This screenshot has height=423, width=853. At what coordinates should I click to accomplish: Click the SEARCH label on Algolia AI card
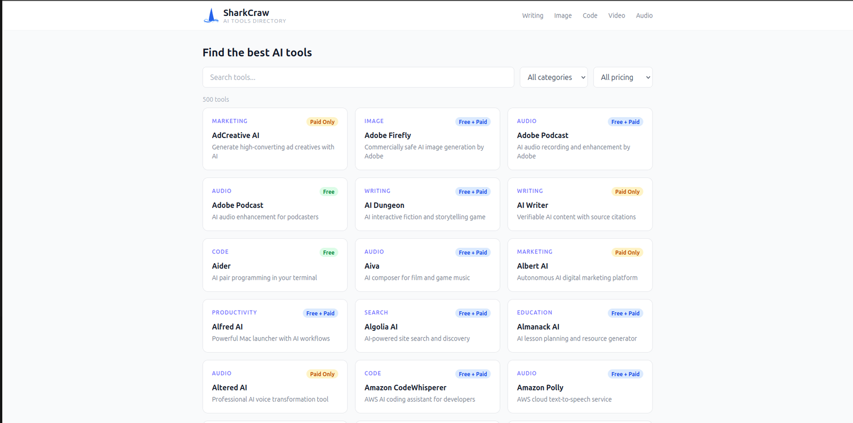[x=376, y=312]
